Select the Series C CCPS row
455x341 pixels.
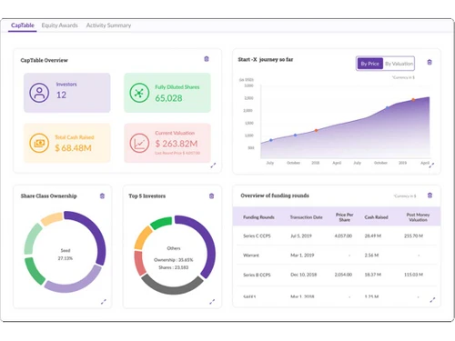pyautogui.click(x=337, y=236)
